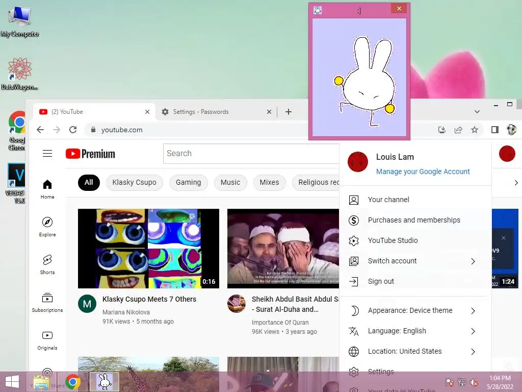
Task: Click the network tray icon
Action: [x=462, y=382]
